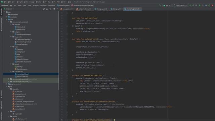Viewport: 215px width, 121px height.
Task: Click Collapse All in Project panel header
Action: (x=50, y=9)
